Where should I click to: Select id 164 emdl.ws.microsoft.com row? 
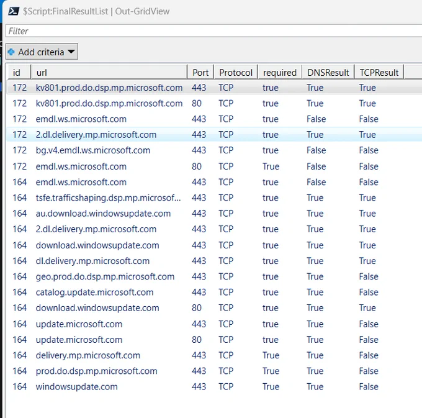pos(214,182)
